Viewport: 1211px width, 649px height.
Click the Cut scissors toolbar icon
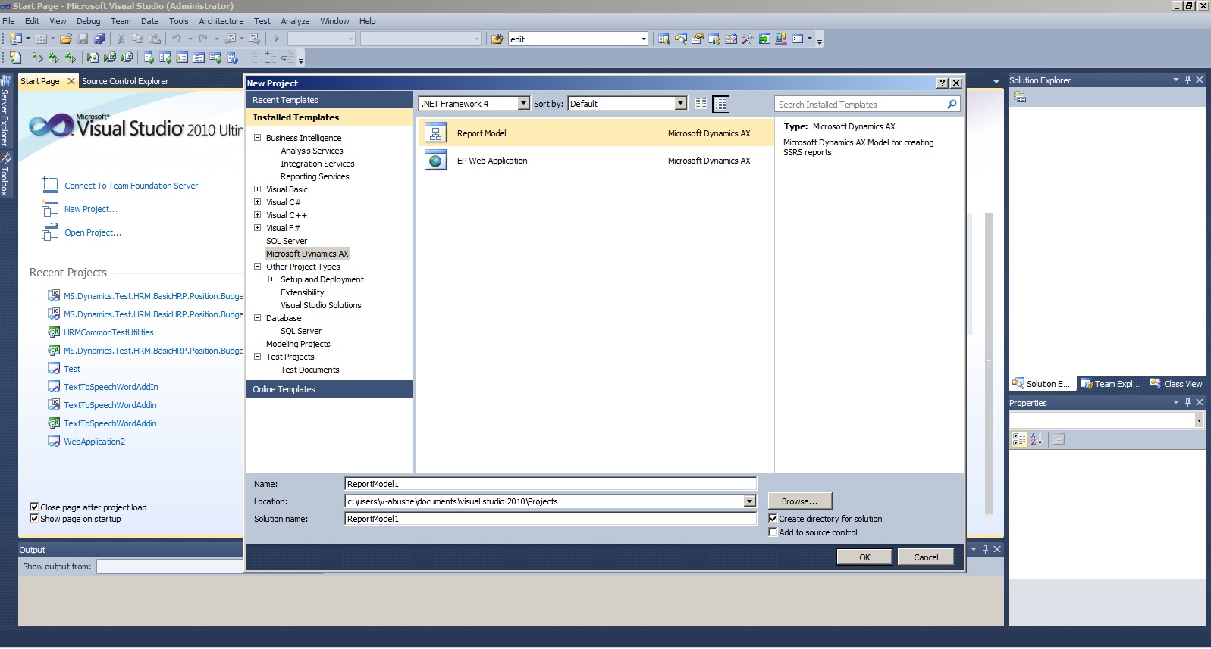pyautogui.click(x=121, y=39)
